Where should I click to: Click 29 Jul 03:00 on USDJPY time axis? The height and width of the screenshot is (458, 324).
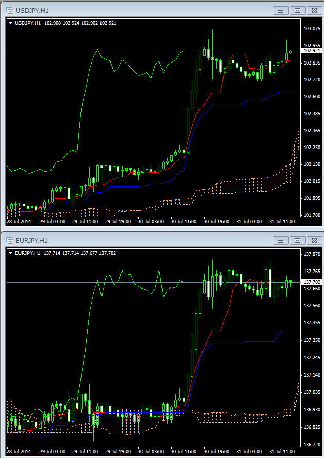pyautogui.click(x=52, y=221)
